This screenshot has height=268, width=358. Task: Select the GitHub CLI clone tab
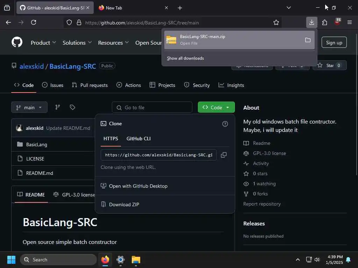pos(138,139)
